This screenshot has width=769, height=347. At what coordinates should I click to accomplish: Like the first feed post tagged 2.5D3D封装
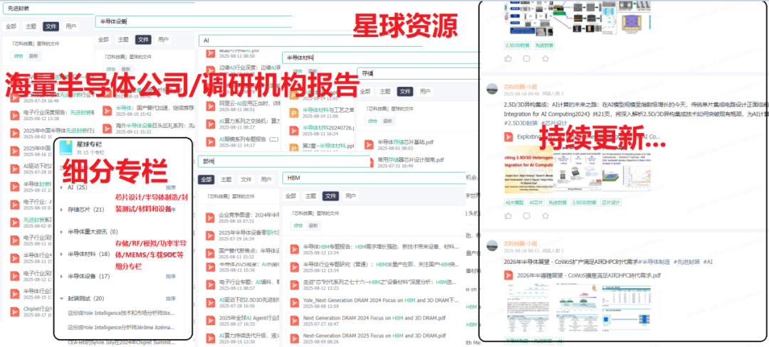tap(508, 58)
